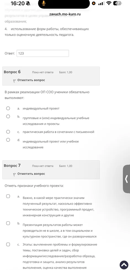Tap the flag icon for Вопрос 6
Image resolution: width=130 pixels, height=270 pixels.
click(15, 81)
